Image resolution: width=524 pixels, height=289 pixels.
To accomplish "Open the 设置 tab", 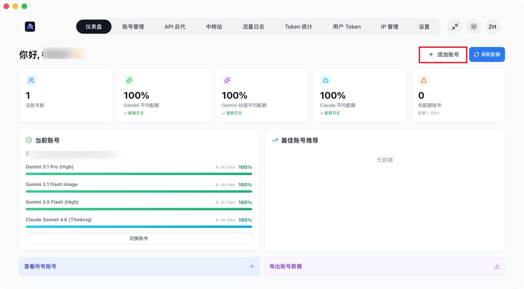I will [x=424, y=27].
